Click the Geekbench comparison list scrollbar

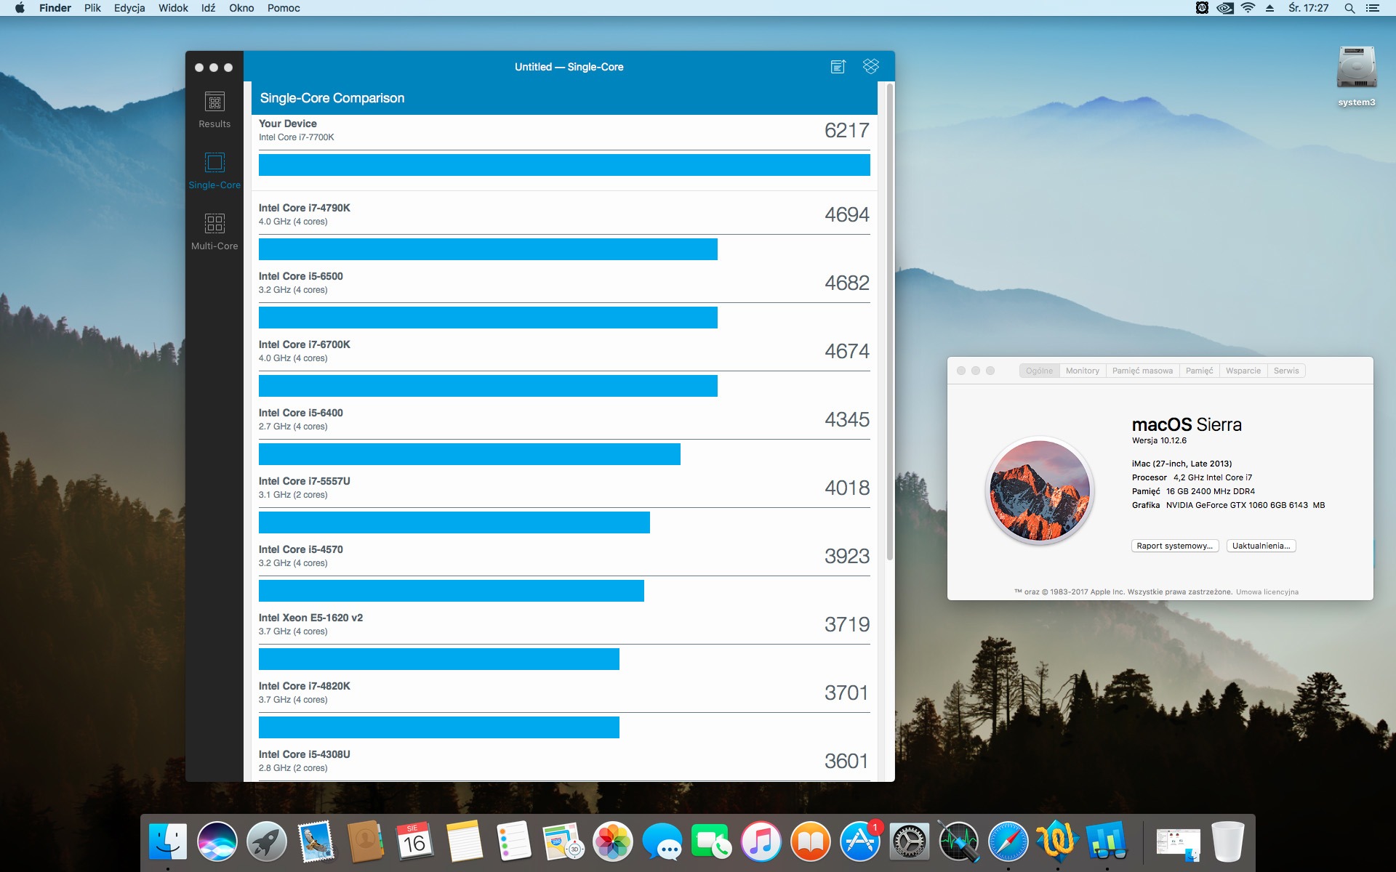[889, 320]
